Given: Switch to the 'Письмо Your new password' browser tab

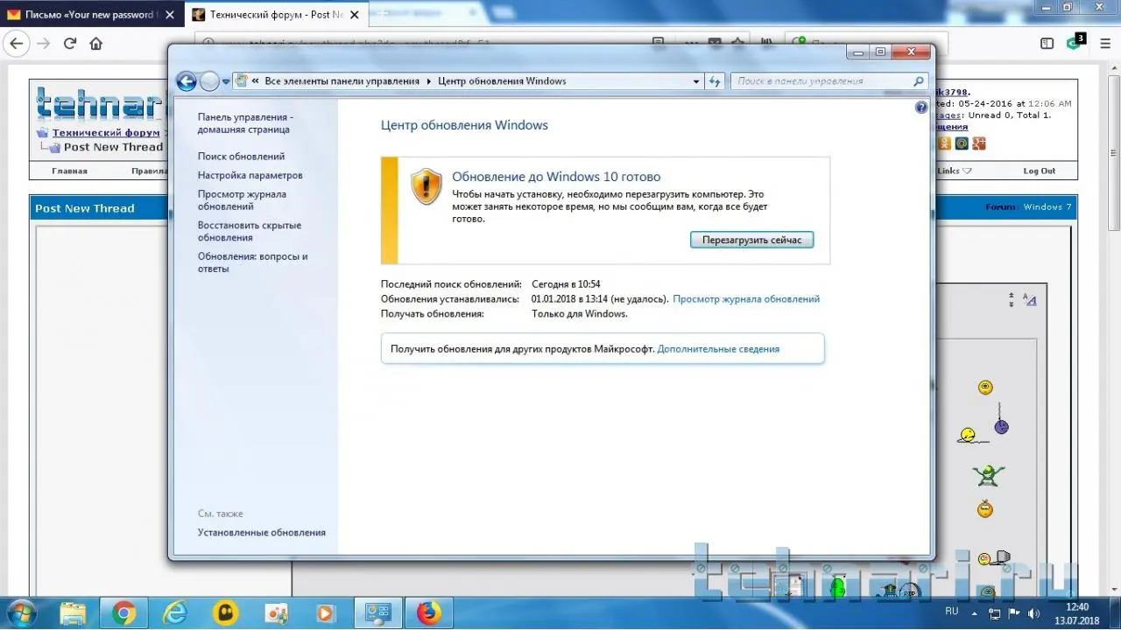Looking at the screenshot, I should [x=93, y=15].
